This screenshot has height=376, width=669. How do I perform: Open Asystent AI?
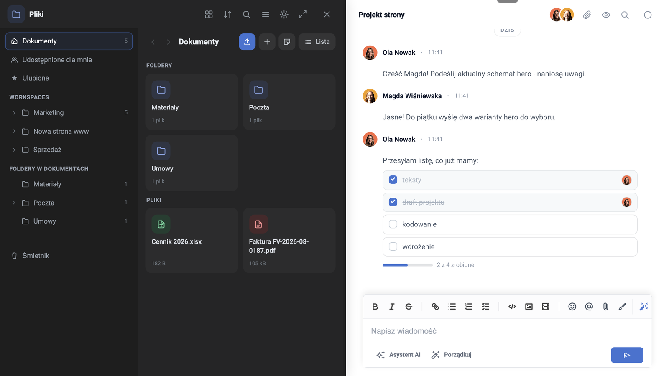[x=398, y=355]
